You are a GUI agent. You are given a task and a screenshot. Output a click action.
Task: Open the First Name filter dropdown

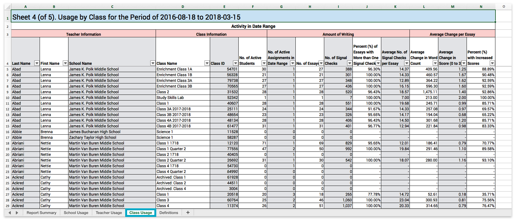coord(65,63)
